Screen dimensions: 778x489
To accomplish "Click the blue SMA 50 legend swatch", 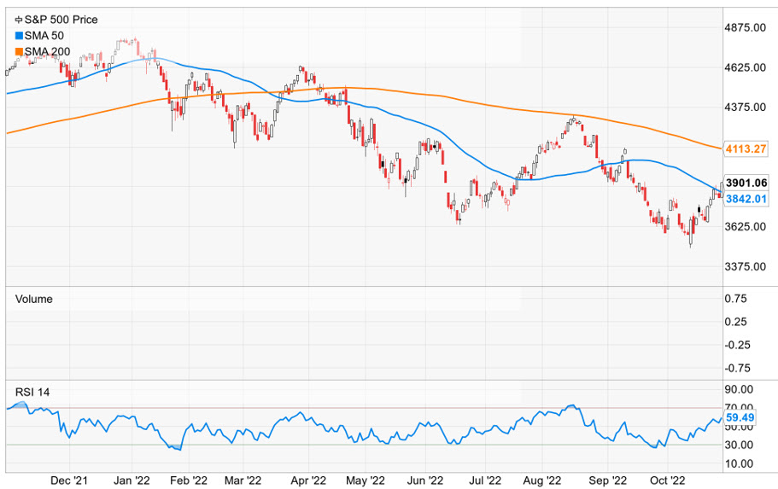I will tap(20, 35).
